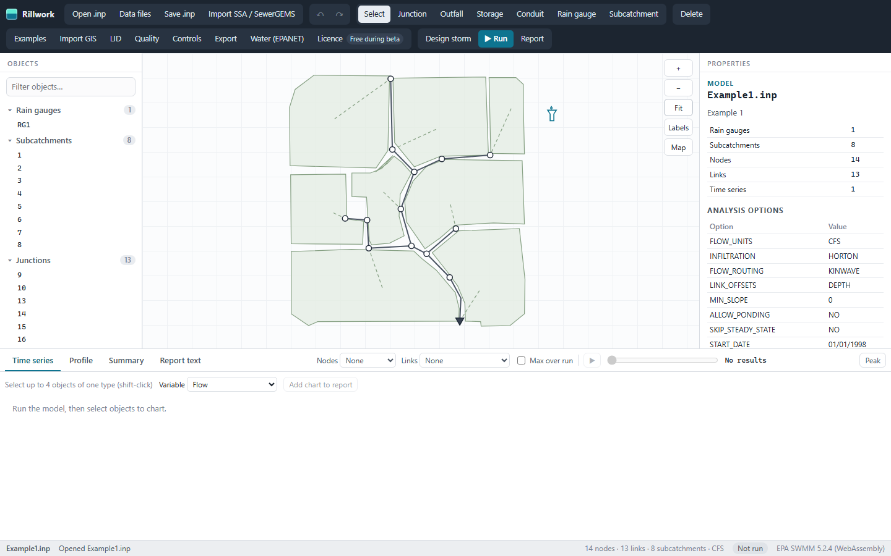This screenshot has width=891, height=556.
Task: Click the rain gauge symbol on map
Action: pos(552,114)
